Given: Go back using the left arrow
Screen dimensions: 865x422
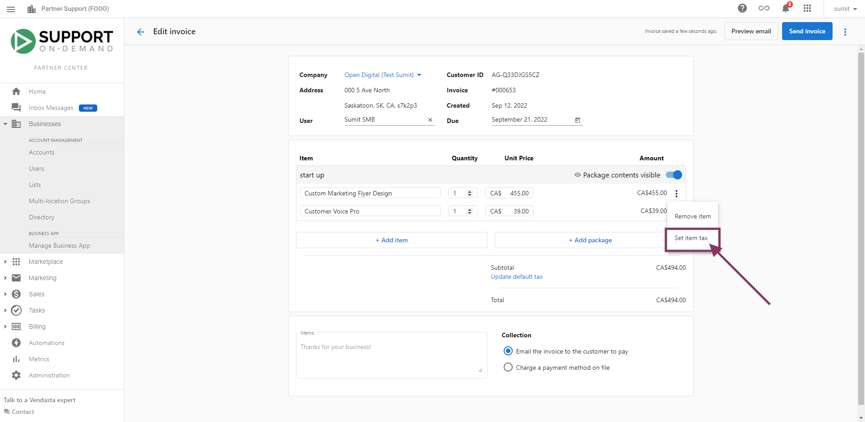Looking at the screenshot, I should 141,32.
